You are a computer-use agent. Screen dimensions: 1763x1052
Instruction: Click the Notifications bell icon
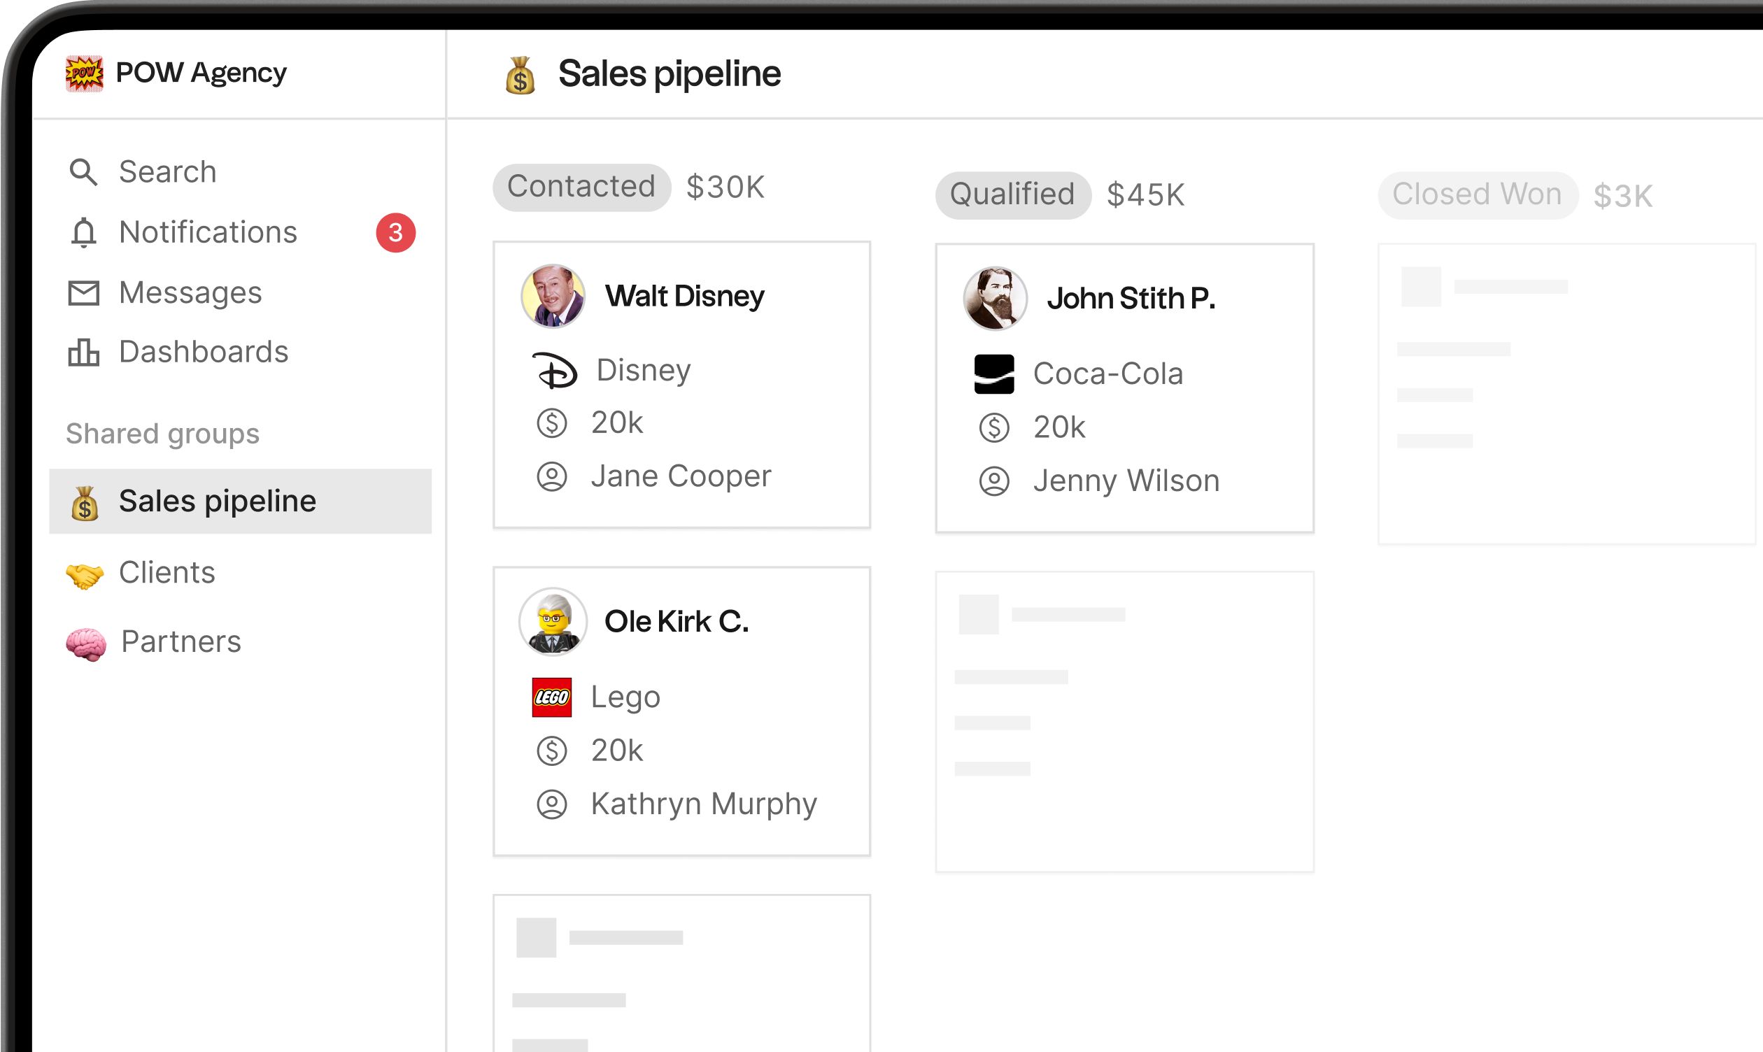pyautogui.click(x=84, y=232)
